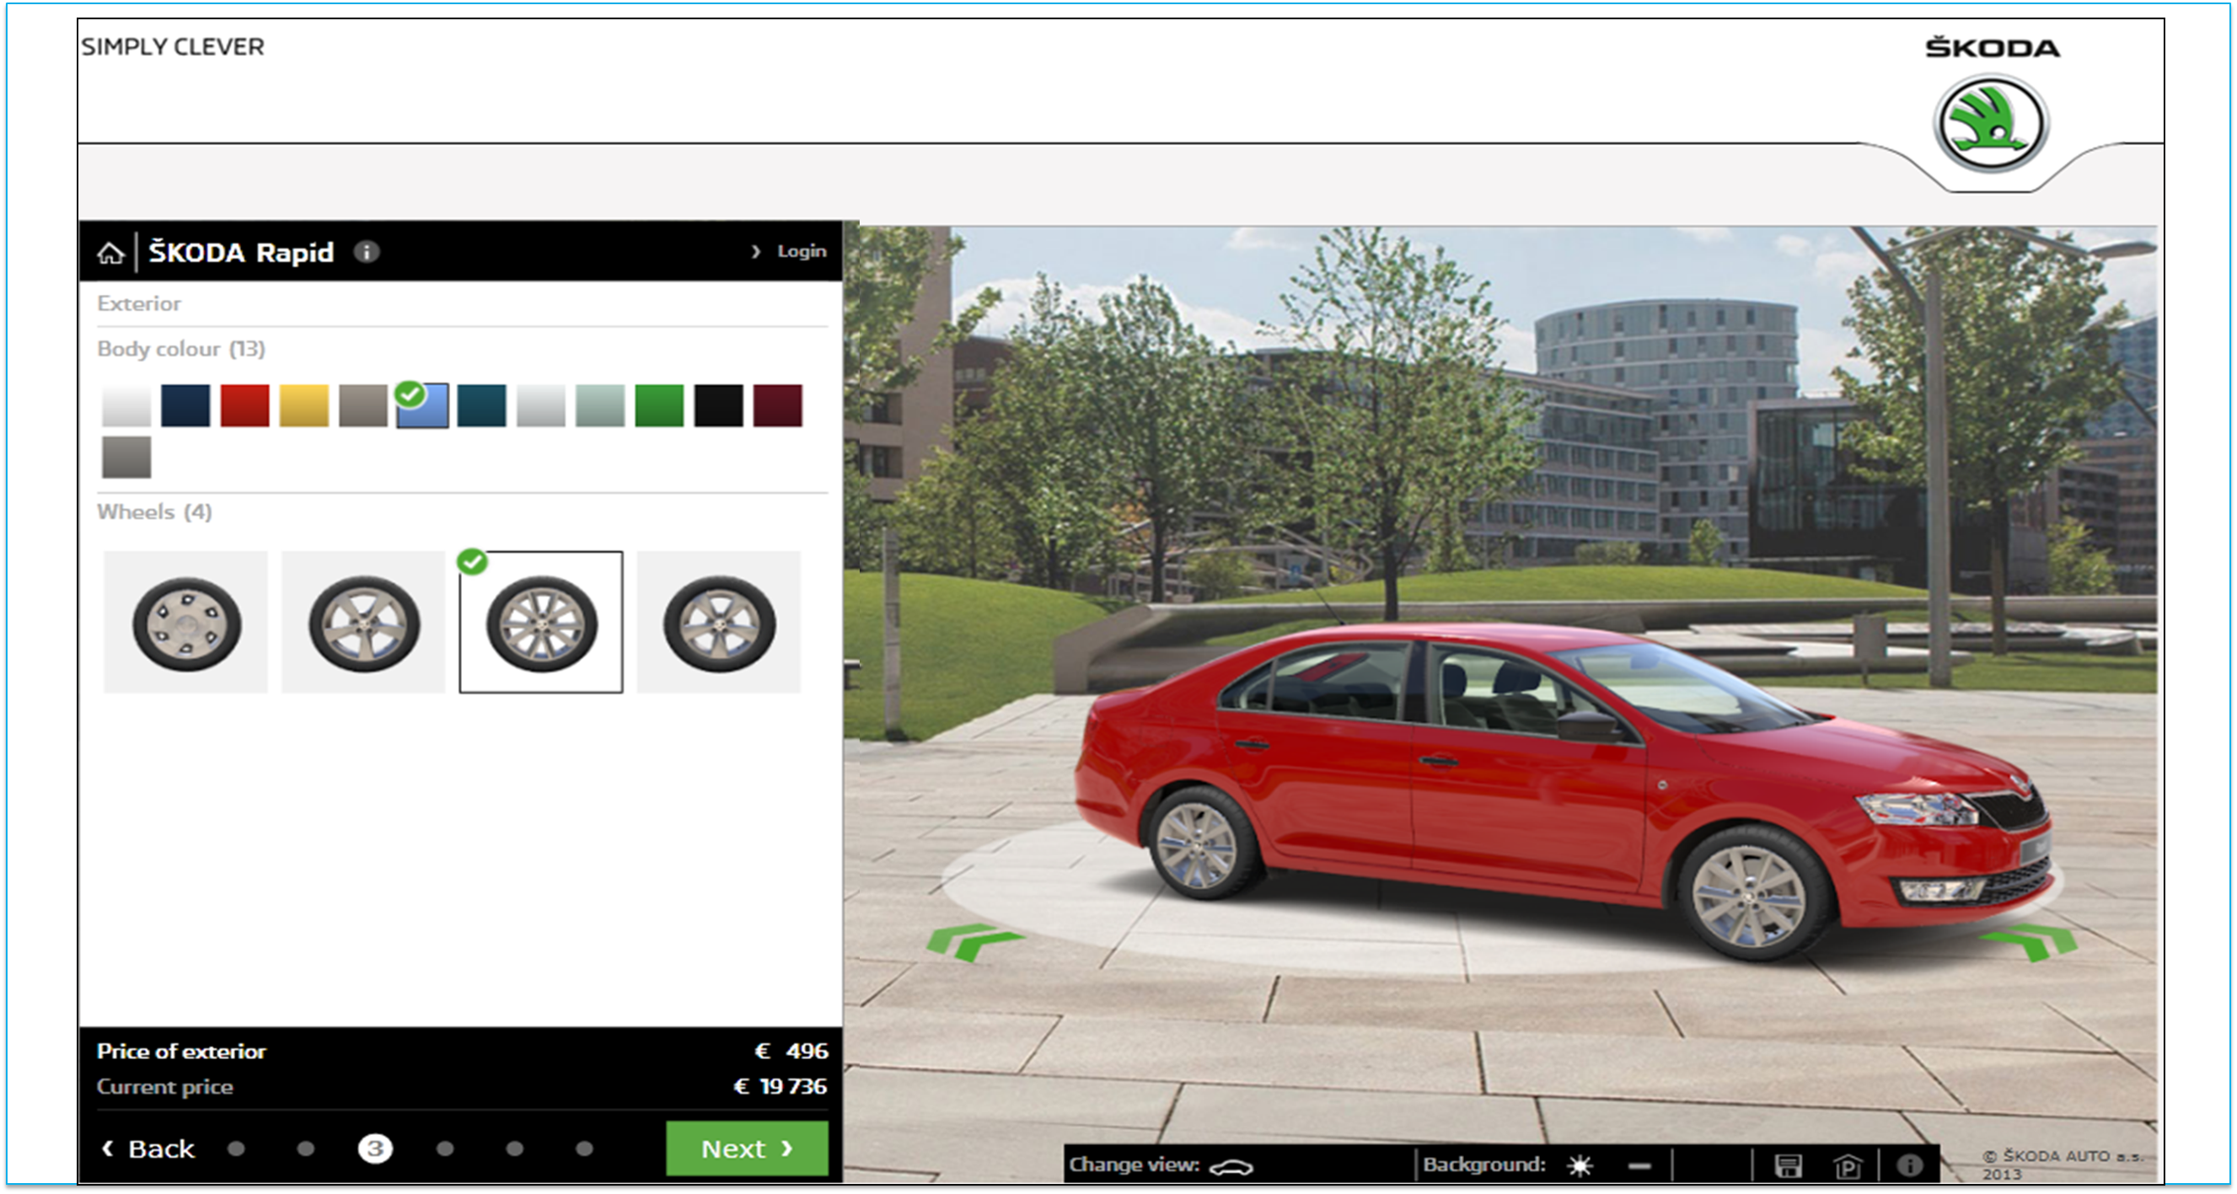Viewport: 2237px width, 1194px height.
Task: Jump to step 1 dot
Action: (236, 1148)
